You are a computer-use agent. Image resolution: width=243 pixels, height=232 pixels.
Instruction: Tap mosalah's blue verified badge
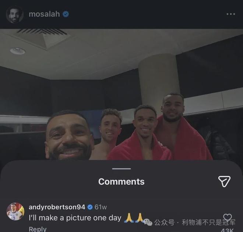66,14
